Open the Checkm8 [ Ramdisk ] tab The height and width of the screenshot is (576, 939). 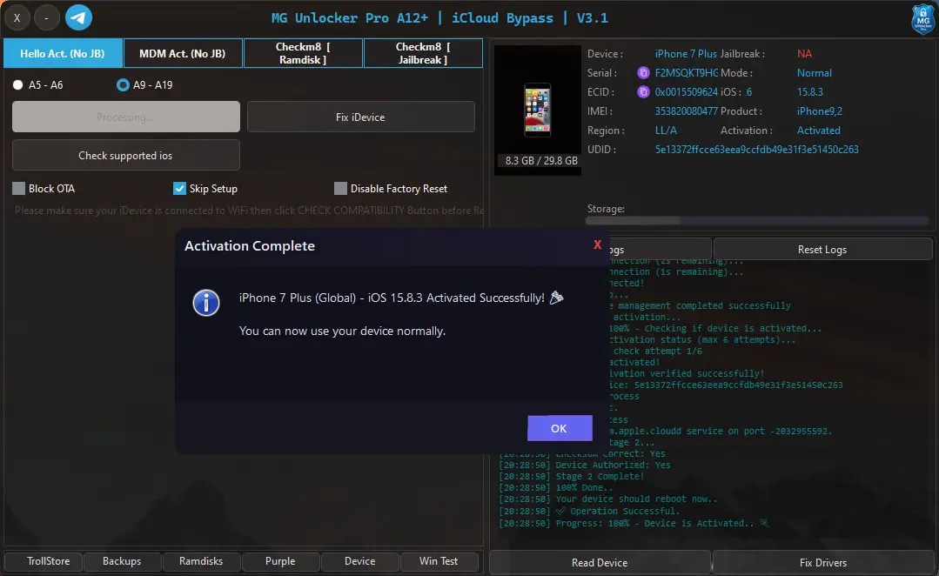click(x=303, y=53)
